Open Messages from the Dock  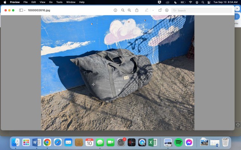pos(100,142)
